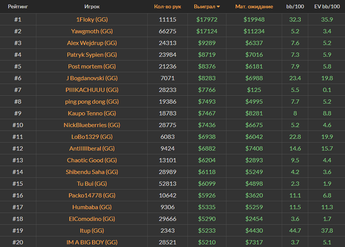Select Shibendu Saha (GG) player

[92, 172]
